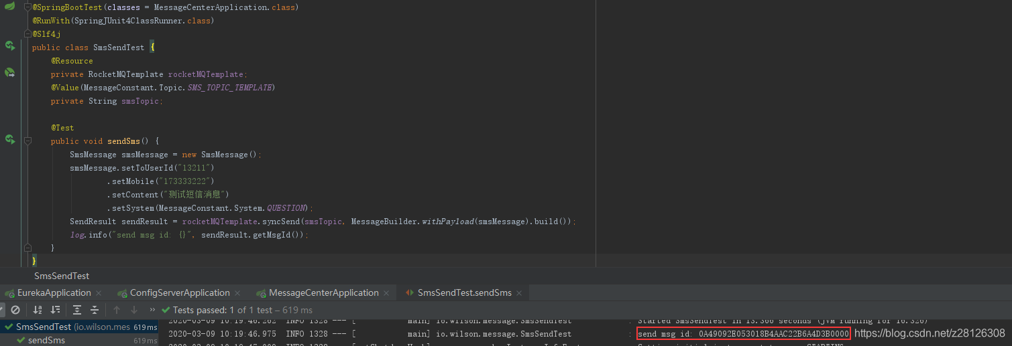Click the log.info statement's 'log' identifier
The width and height of the screenshot is (1012, 346).
point(77,235)
